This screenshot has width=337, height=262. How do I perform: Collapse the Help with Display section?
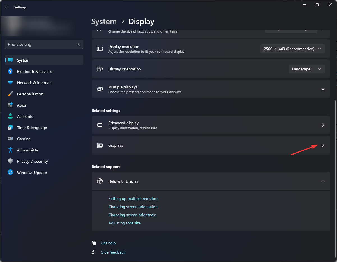click(x=323, y=181)
